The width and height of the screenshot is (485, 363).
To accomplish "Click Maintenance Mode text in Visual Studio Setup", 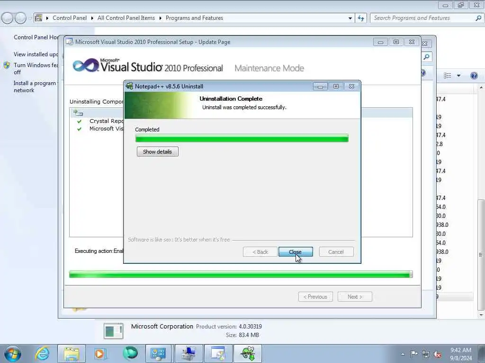I will [269, 68].
